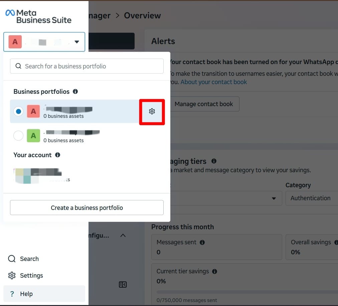Click your blurred account entry under Your account
The image size is (338, 306).
pos(42,176)
